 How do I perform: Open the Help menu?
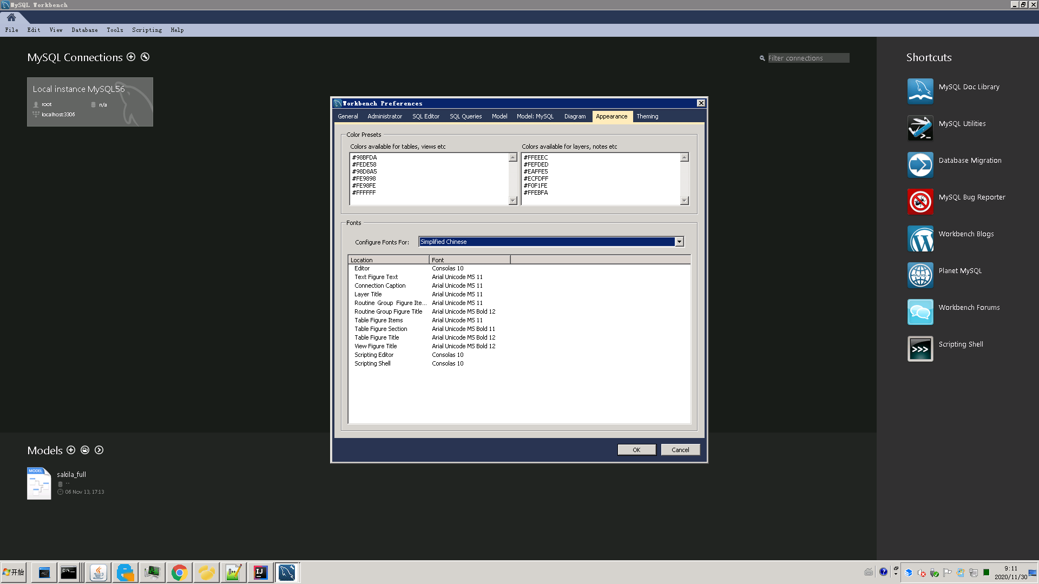point(177,30)
